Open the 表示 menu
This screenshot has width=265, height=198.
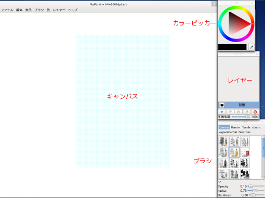[x=29, y=10]
